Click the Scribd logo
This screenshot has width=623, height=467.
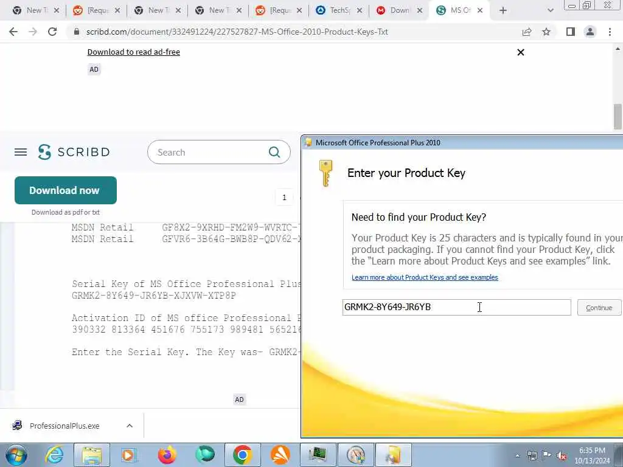[x=74, y=152]
